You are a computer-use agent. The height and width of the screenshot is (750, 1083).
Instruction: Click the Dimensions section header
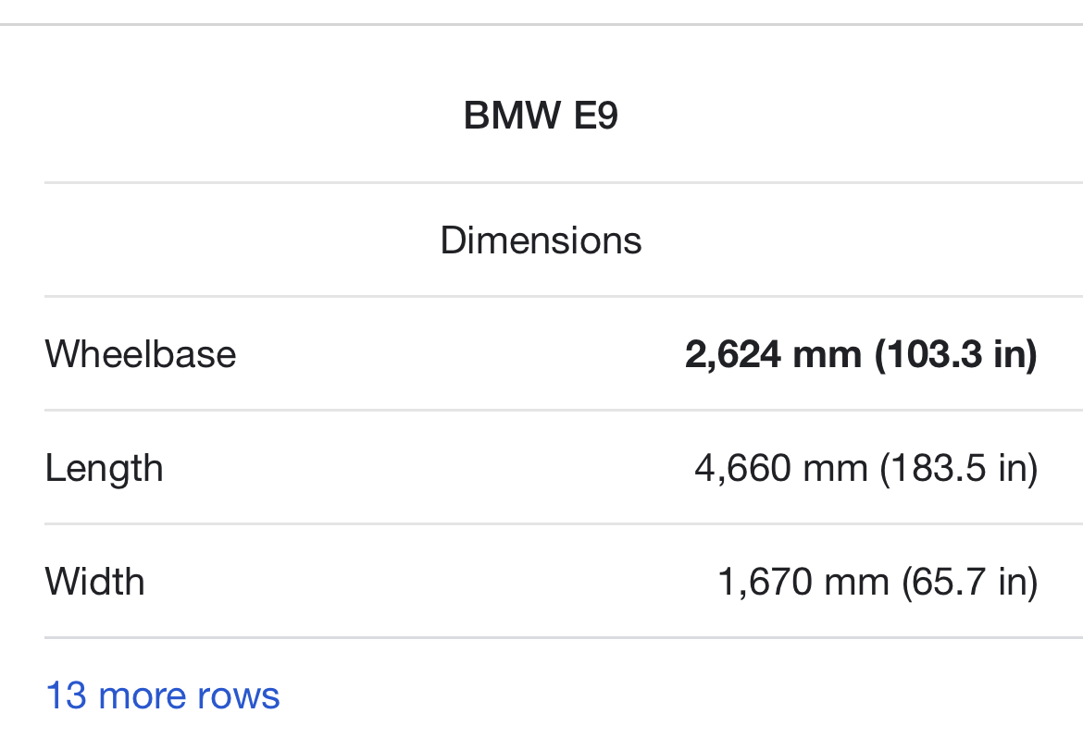541,240
